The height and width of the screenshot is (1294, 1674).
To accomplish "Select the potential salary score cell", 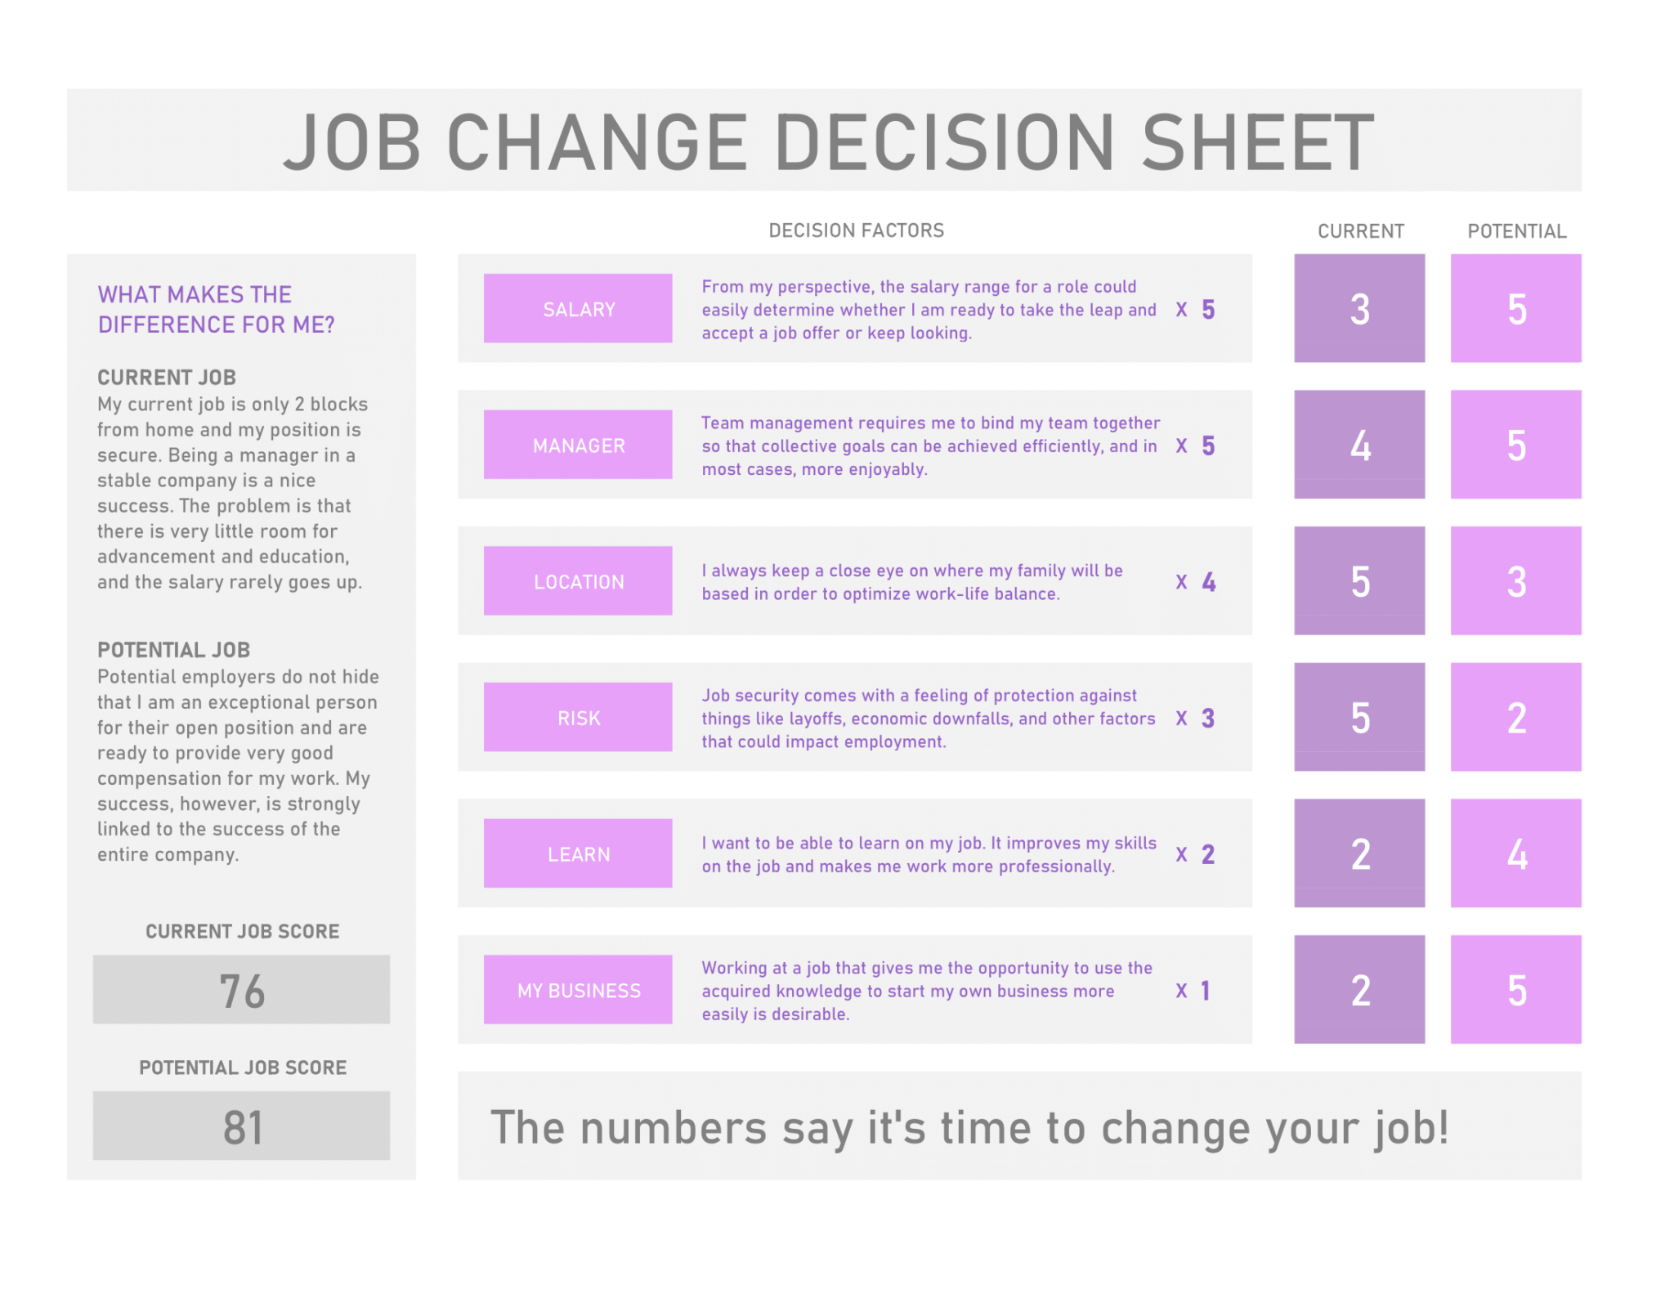I will (1516, 308).
